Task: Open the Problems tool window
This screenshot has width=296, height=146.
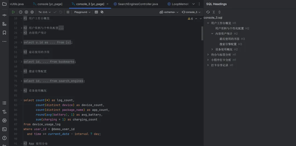Action: (4, 138)
